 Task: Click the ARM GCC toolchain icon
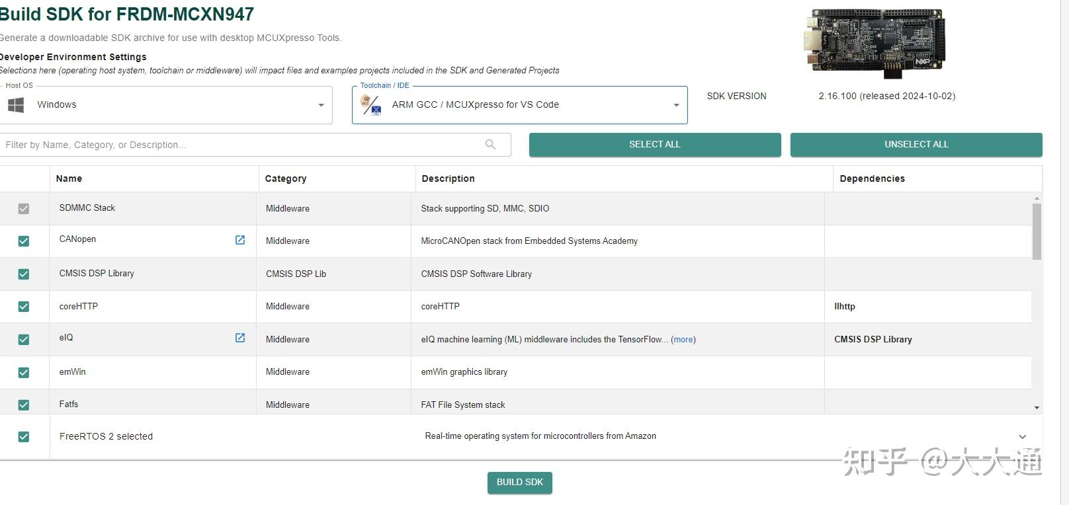point(371,105)
